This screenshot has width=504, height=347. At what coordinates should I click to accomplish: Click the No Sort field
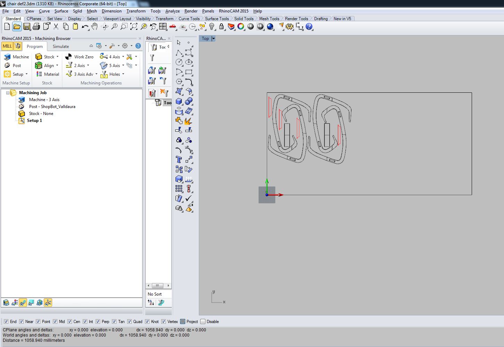pyautogui.click(x=159, y=294)
